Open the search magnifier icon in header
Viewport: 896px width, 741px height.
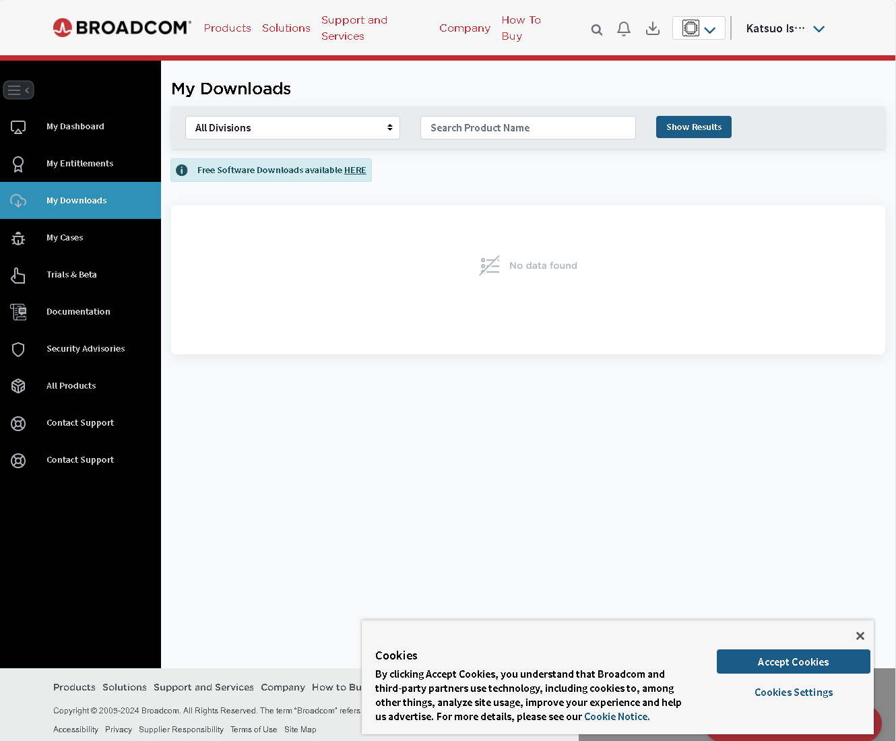[596, 30]
